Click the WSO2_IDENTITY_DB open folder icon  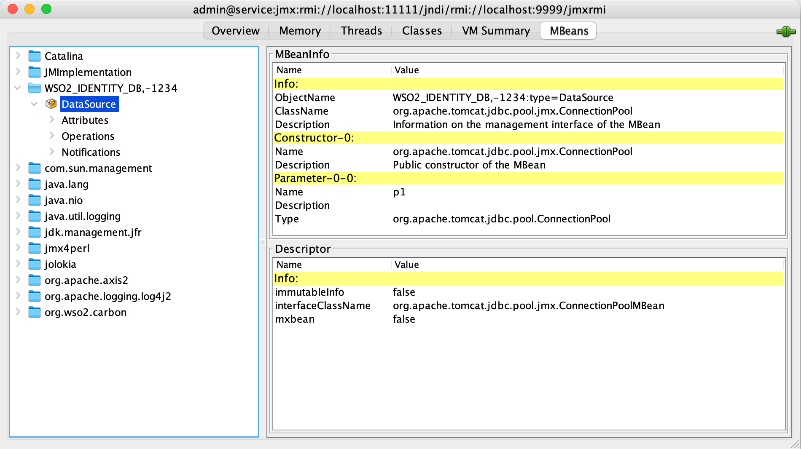(x=34, y=88)
